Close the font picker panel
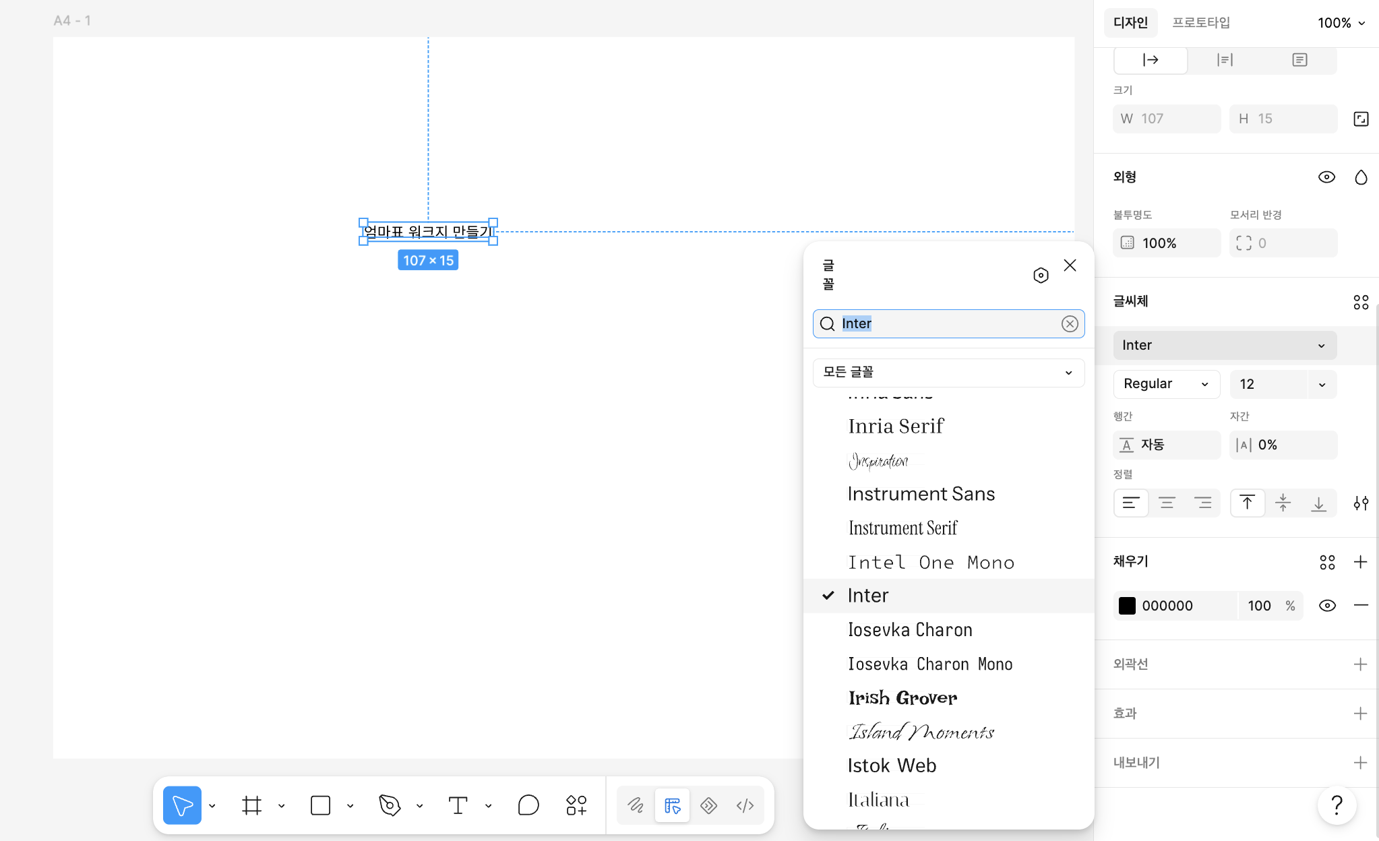Viewport: 1379px width, 841px height. 1070,266
